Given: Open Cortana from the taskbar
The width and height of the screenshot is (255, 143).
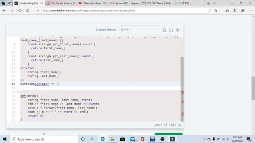Looking at the screenshot, I should coord(83,139).
